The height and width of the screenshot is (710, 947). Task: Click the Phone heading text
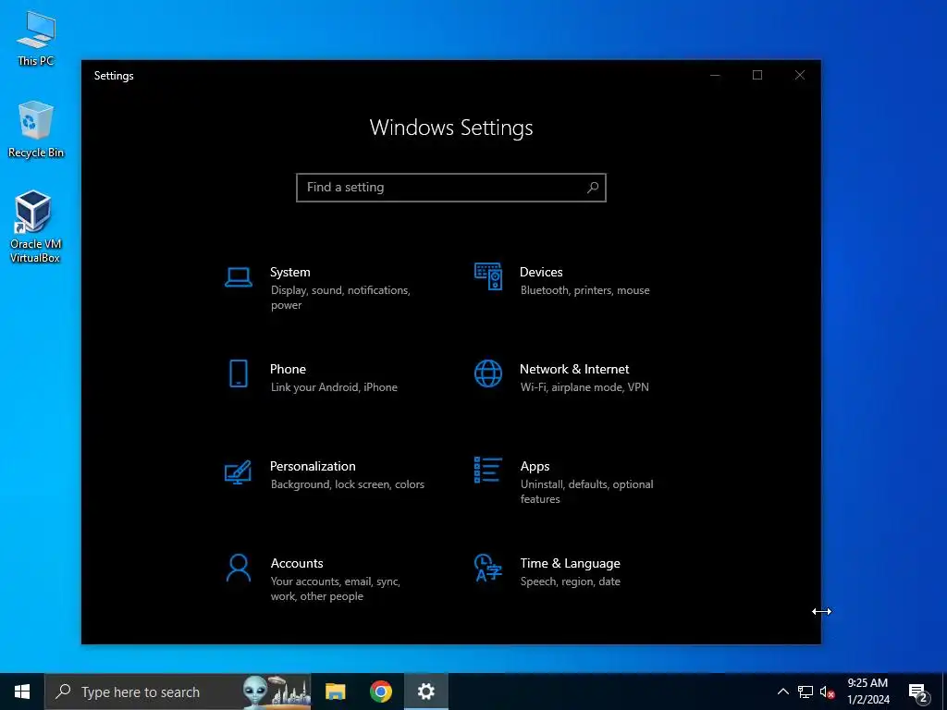288,369
